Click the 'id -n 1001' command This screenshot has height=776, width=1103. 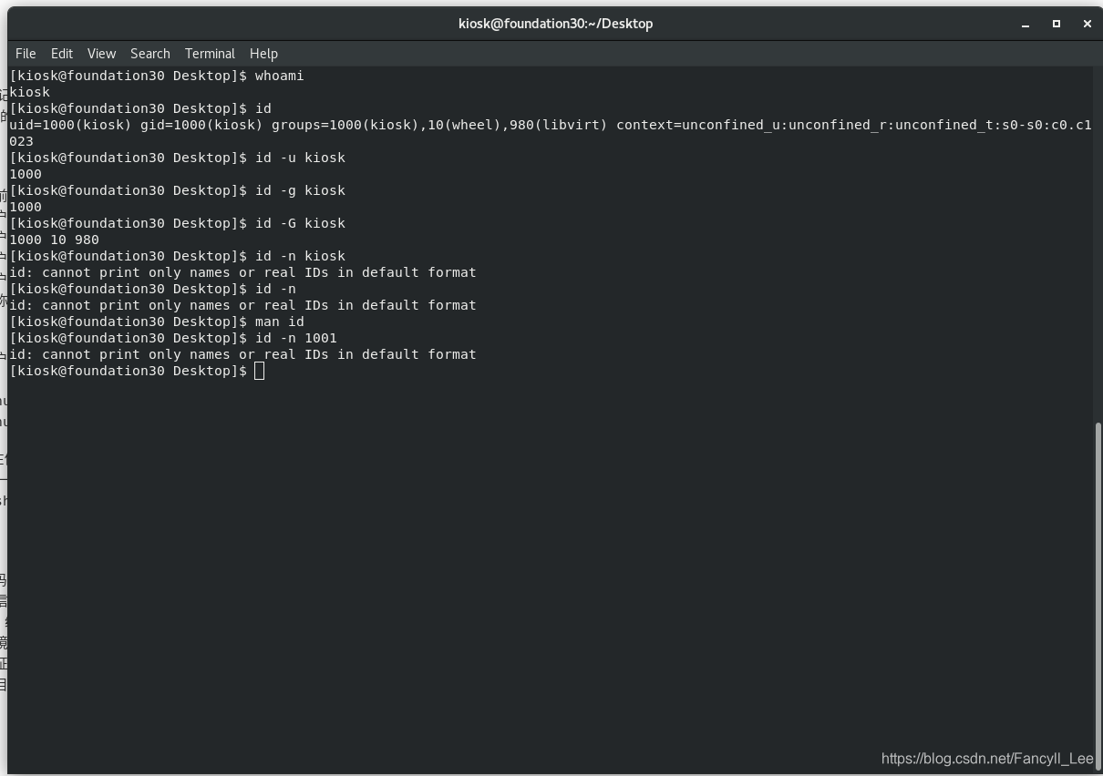click(x=296, y=338)
